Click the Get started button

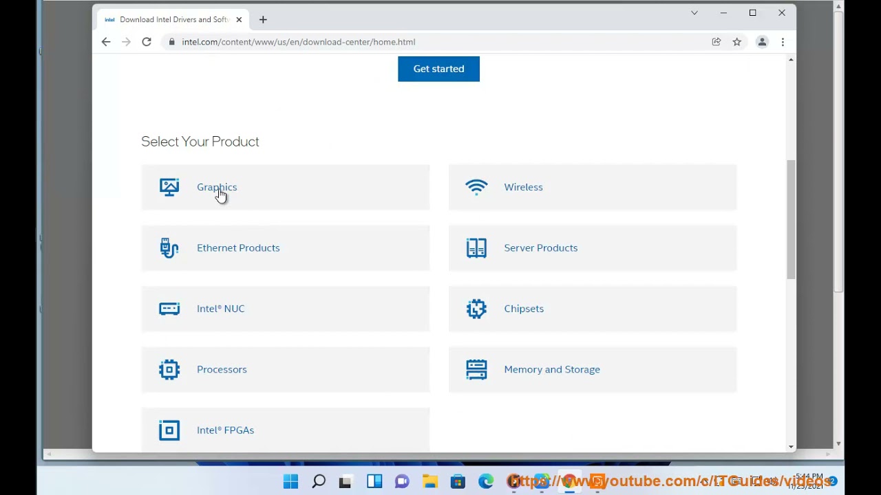438,69
